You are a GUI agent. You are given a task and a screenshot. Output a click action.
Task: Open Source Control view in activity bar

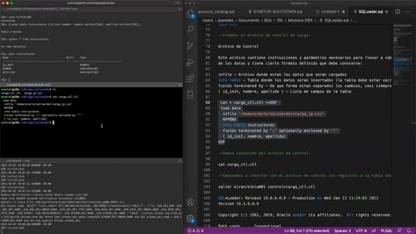coord(190,45)
